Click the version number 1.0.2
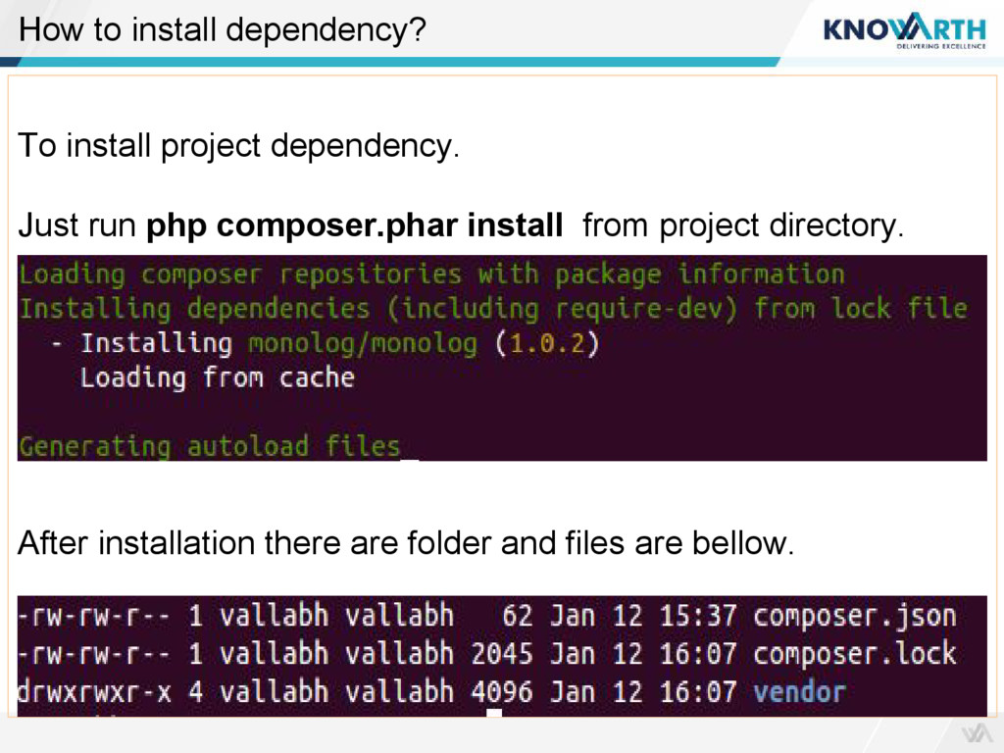Viewport: 1004px width, 753px height. (547, 343)
